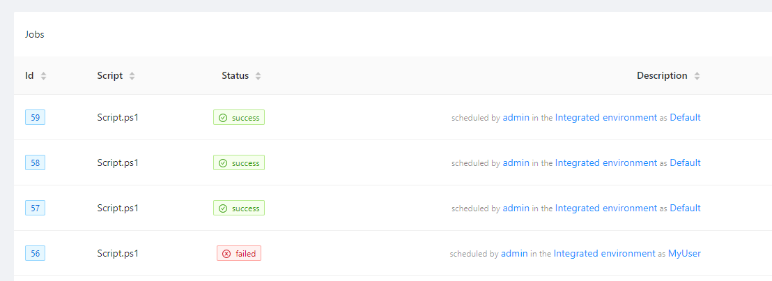Click failed X icon for job 56
This screenshot has width=772, height=281.
226,254
